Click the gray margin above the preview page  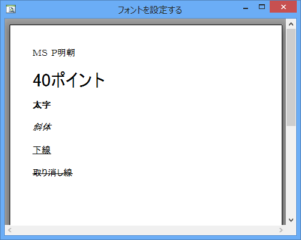point(146,22)
